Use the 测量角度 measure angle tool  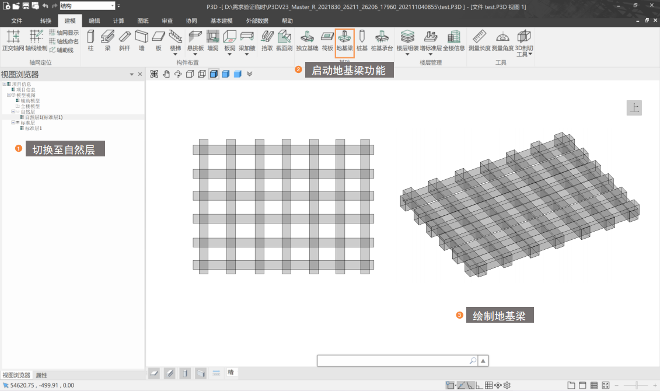(502, 40)
